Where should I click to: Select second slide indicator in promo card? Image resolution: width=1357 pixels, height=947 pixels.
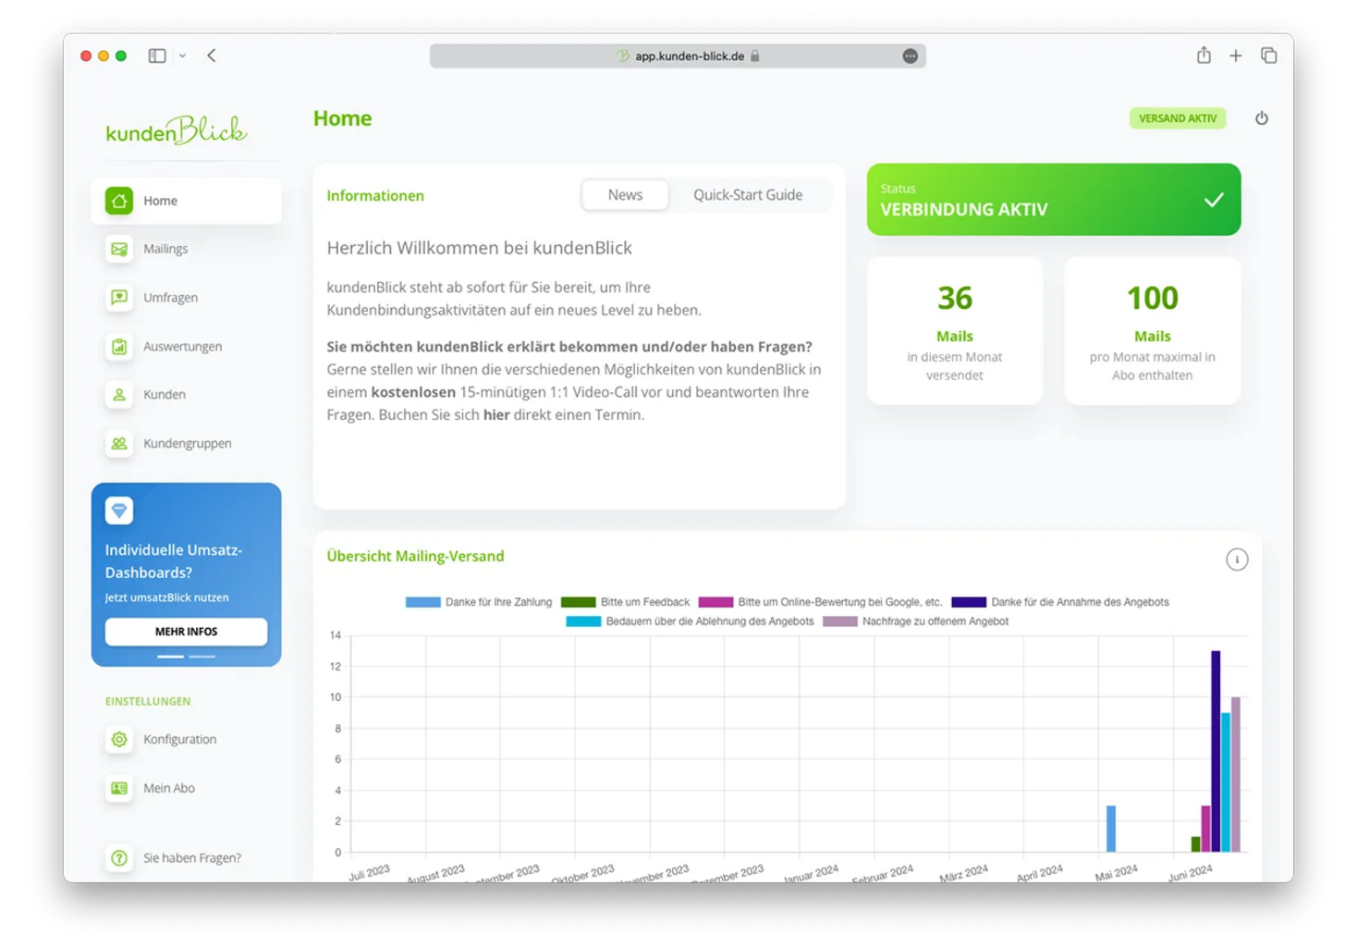click(202, 657)
